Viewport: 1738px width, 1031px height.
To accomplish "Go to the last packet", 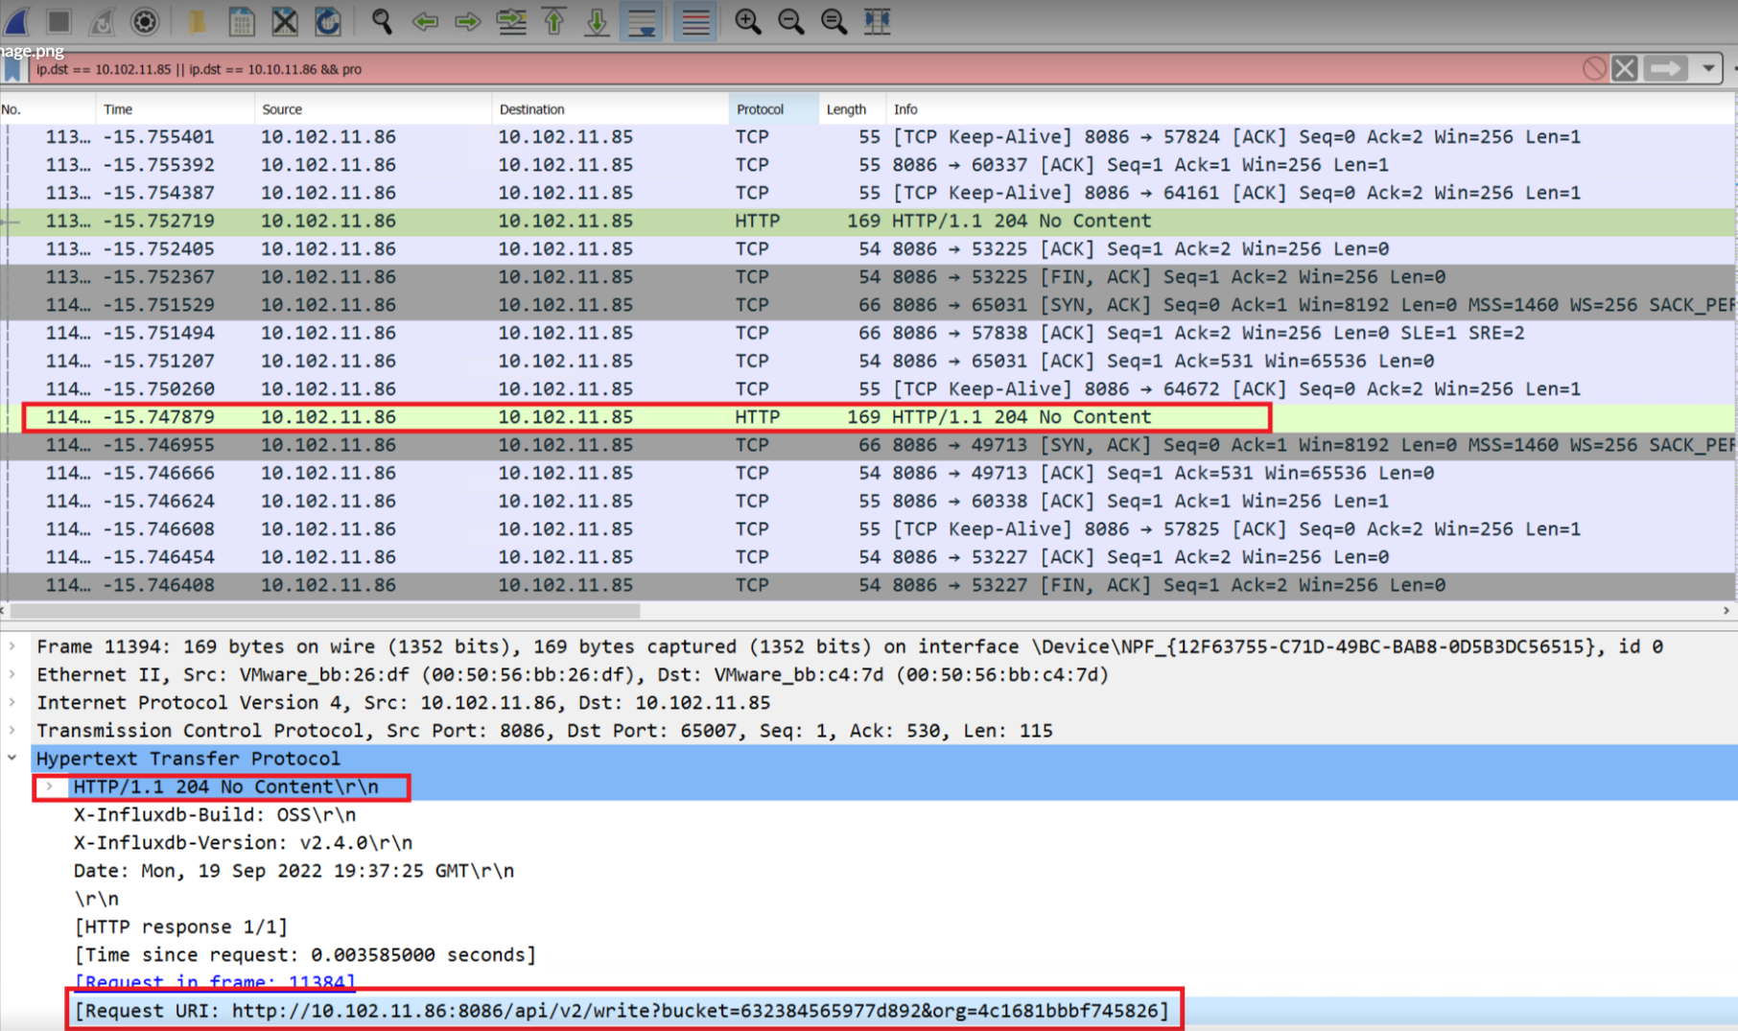I will 597,21.
